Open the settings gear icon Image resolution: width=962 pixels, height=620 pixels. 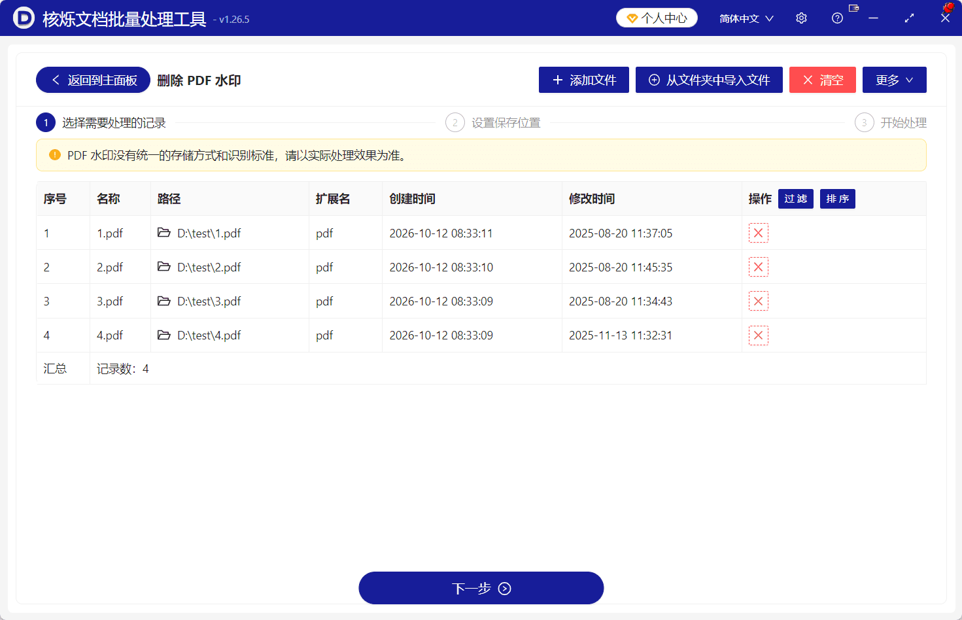[801, 18]
